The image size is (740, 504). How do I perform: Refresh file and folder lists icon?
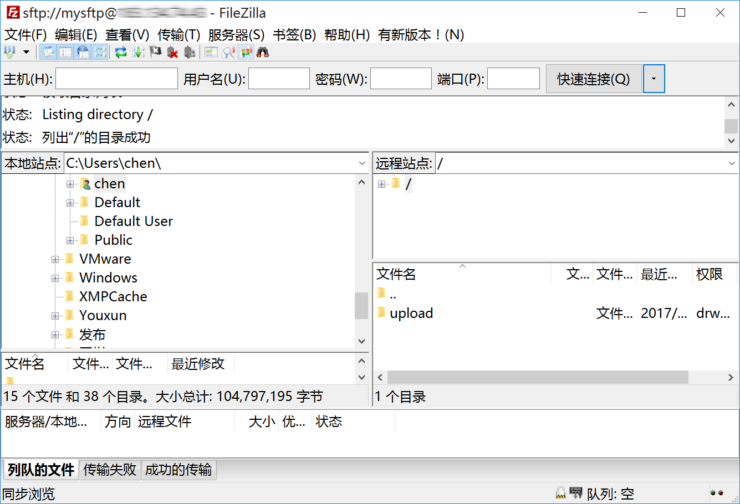[121, 53]
